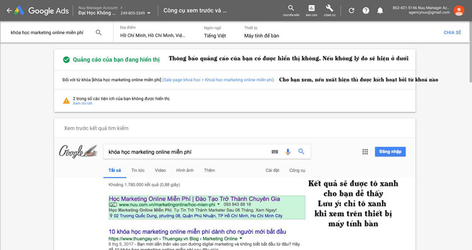Click phone number 093 843 88 18
The height and width of the screenshot is (250, 472).
[x=237, y=205]
